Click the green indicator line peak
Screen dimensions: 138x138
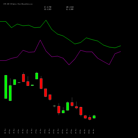tap(46, 20)
